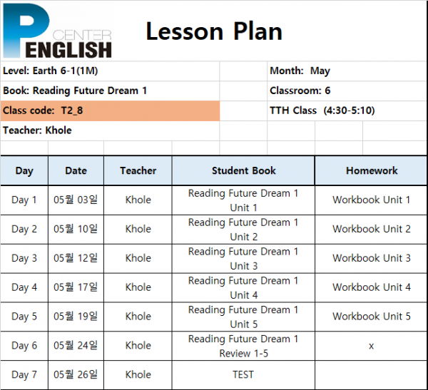The width and height of the screenshot is (428, 390).
Task: Select the Lesson Plan title
Action: 214,31
